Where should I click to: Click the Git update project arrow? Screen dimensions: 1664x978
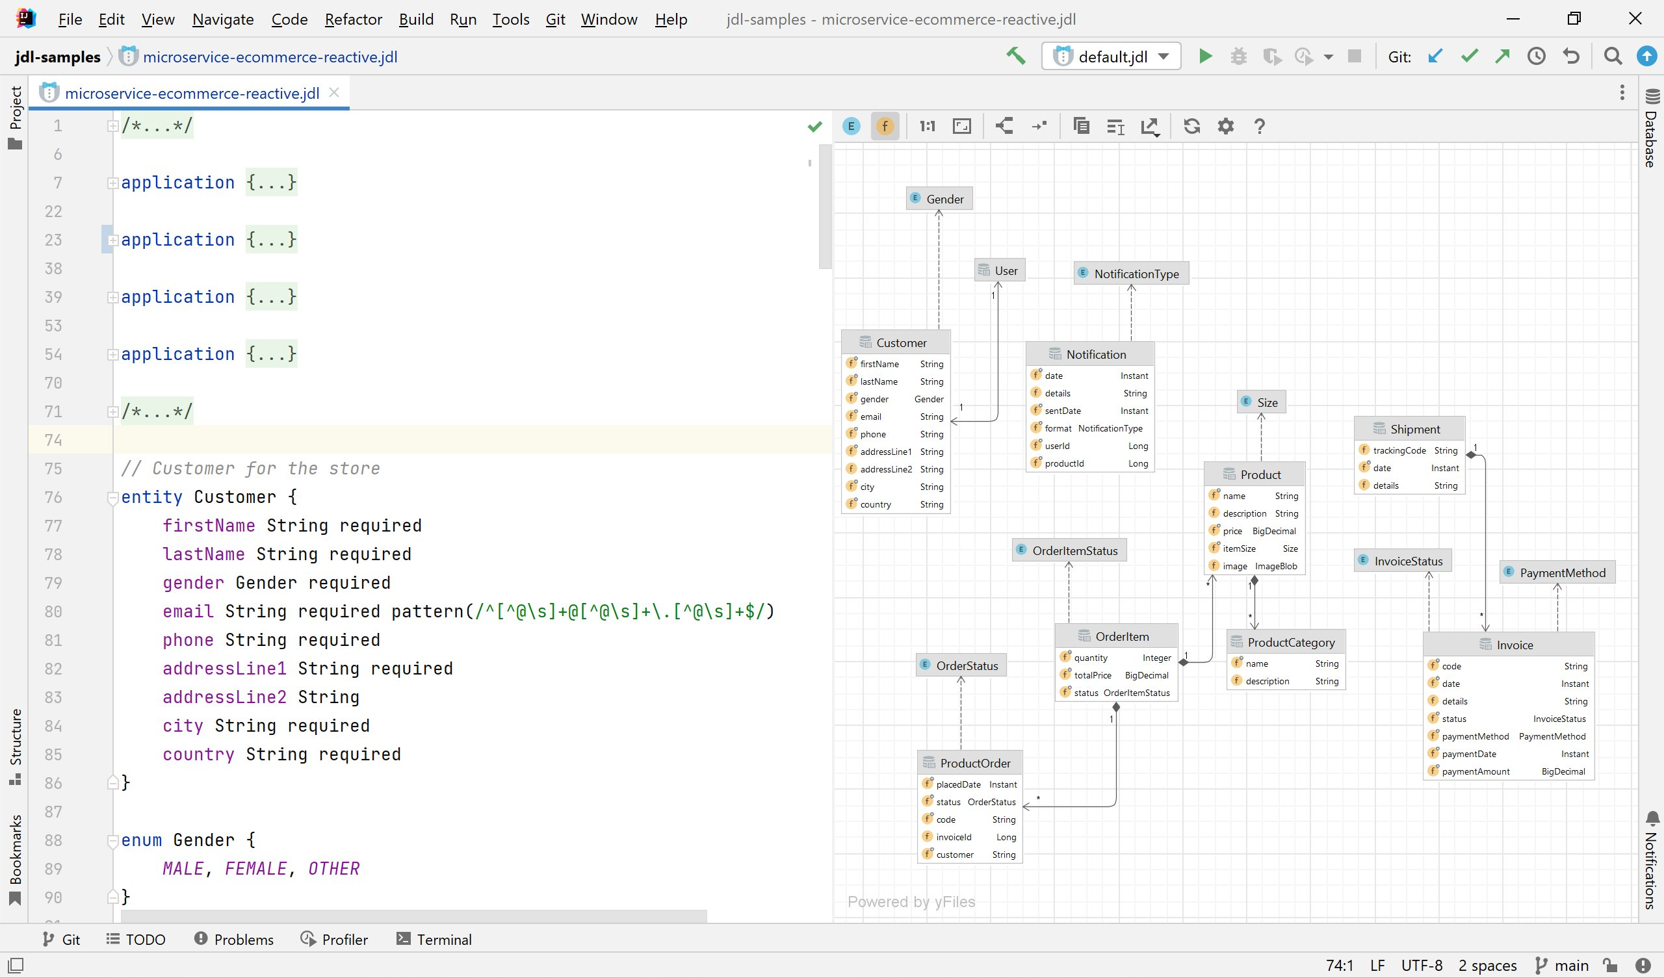click(1434, 56)
